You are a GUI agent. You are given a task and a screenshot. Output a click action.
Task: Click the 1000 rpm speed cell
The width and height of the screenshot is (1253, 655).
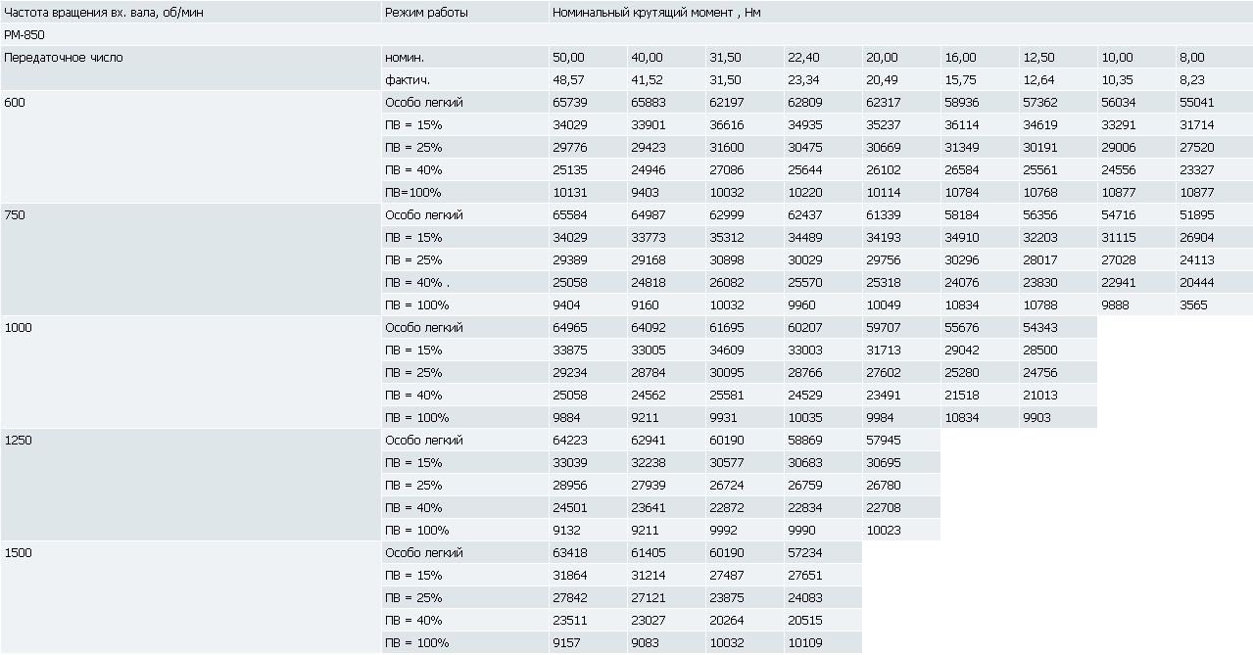point(191,372)
